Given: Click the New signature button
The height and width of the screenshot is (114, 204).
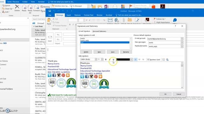Looking at the screenshot, I should [99, 52].
